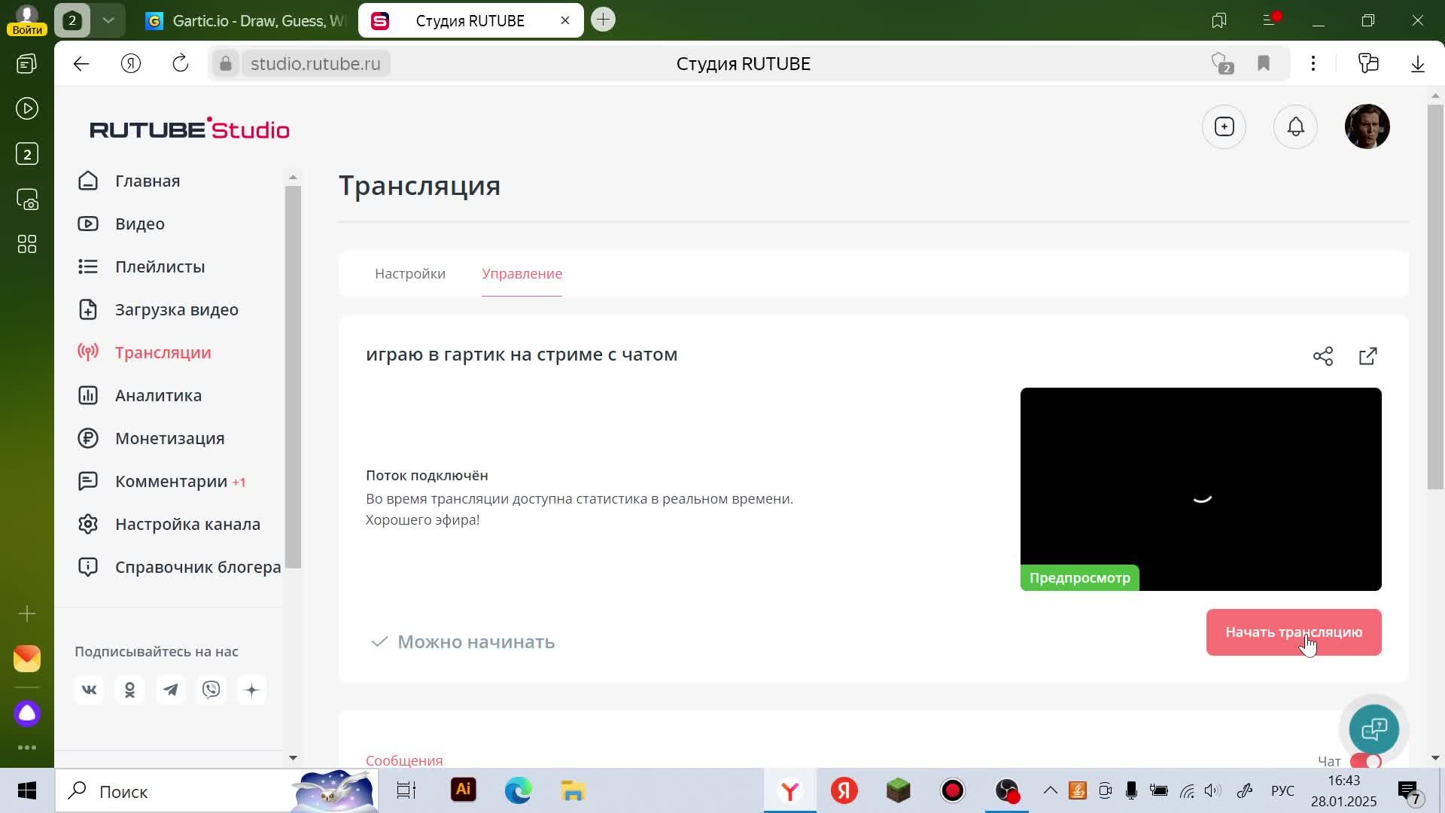1445x813 pixels.
Task: Click the add content plus button in header
Action: 1224,126
